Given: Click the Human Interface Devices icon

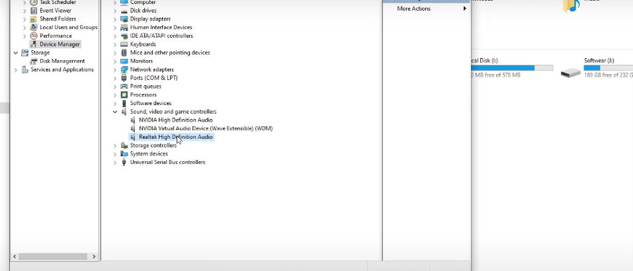Looking at the screenshot, I should pyautogui.click(x=124, y=27).
